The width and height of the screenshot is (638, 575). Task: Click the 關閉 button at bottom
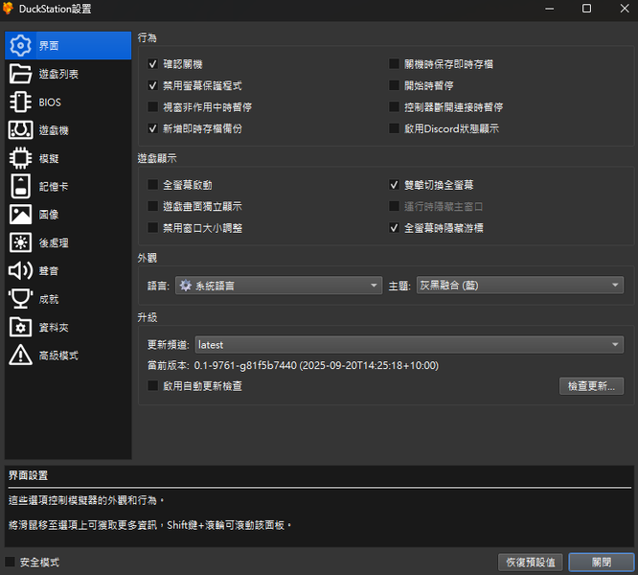click(x=602, y=562)
